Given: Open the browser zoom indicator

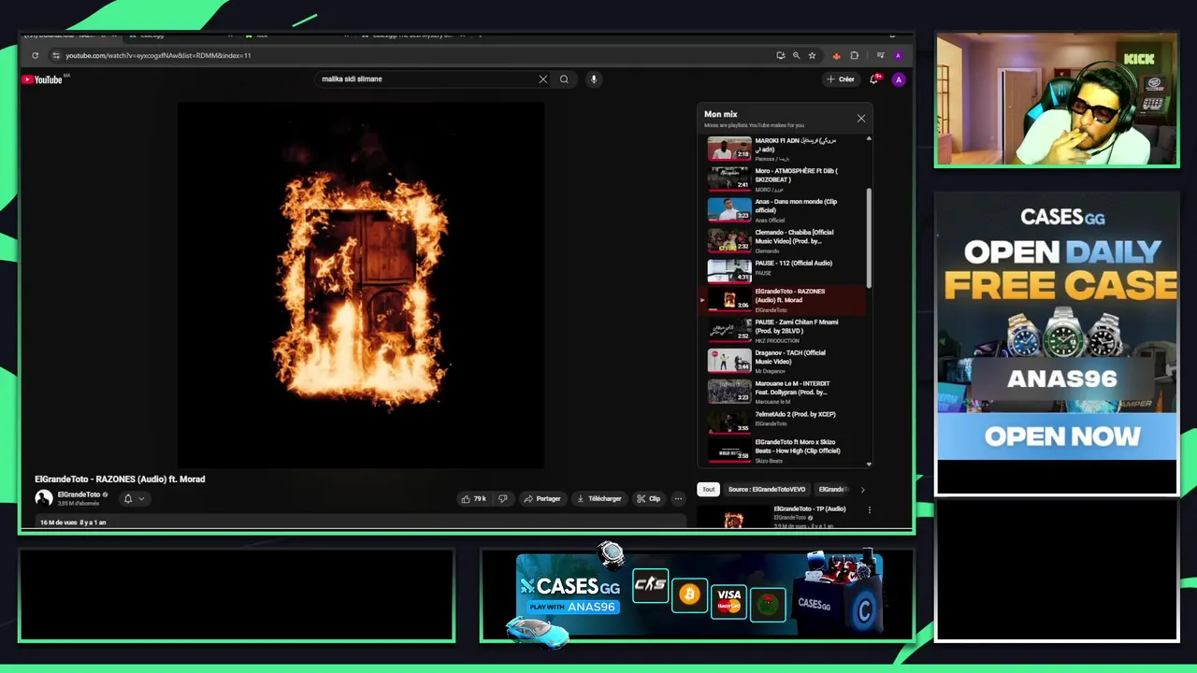Looking at the screenshot, I should (x=796, y=55).
